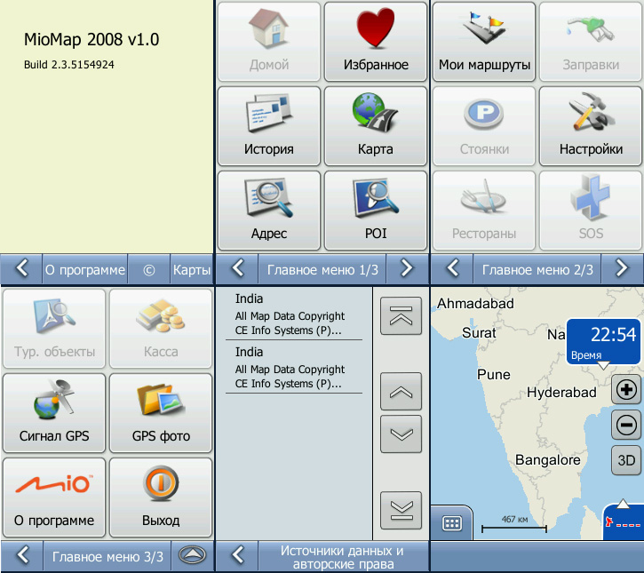Open Сигнал GPS tile
The image size is (644, 573).
tap(54, 413)
